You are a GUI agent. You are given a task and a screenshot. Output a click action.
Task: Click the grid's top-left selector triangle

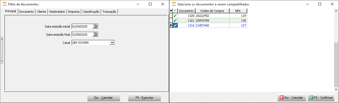click(171, 11)
